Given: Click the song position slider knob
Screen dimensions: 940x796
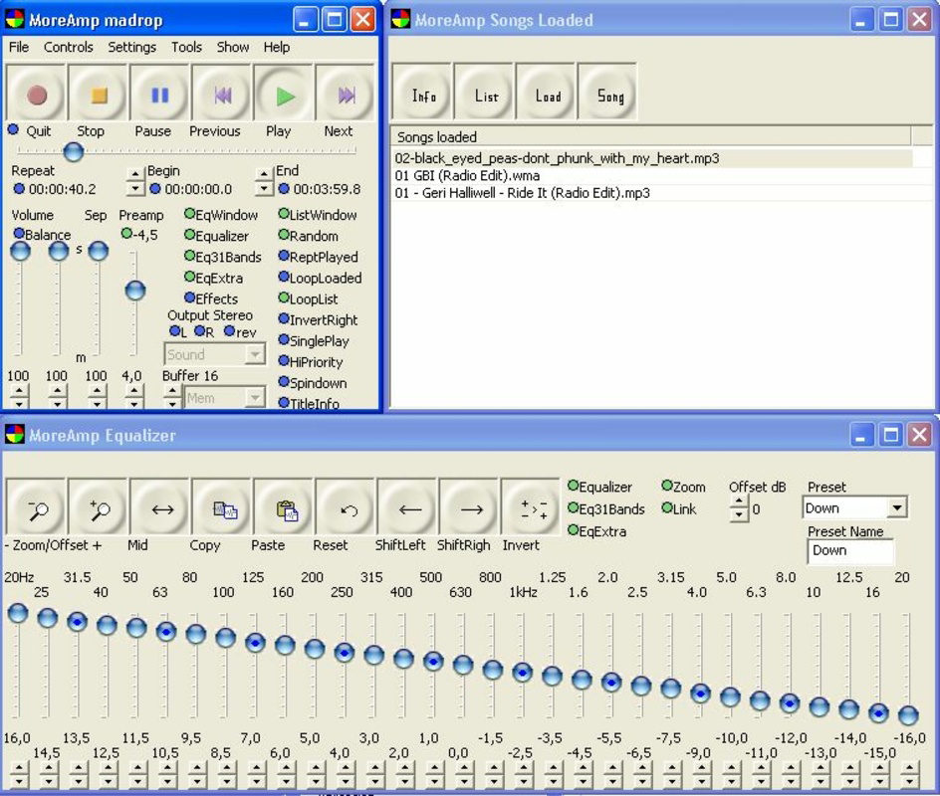Looking at the screenshot, I should coord(73,151).
